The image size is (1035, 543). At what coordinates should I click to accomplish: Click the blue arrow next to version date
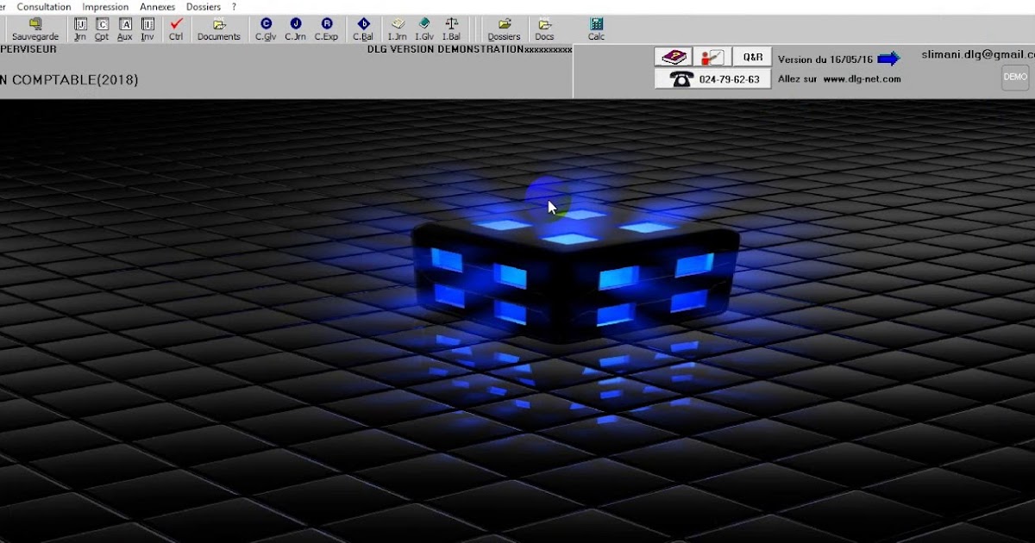[888, 59]
